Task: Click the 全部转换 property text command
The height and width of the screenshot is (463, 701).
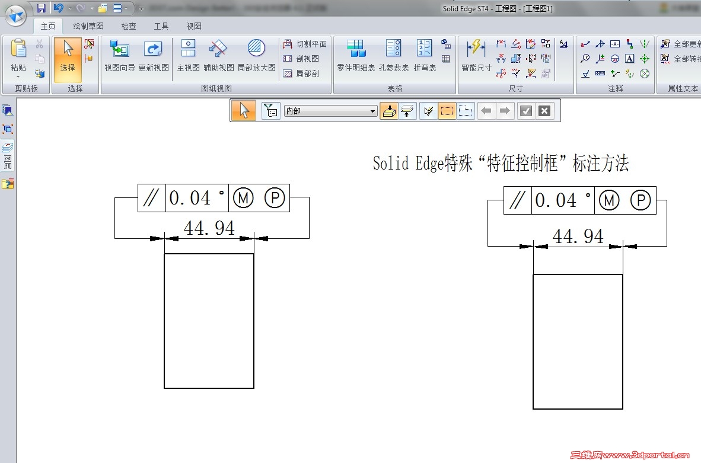Action: [680, 59]
